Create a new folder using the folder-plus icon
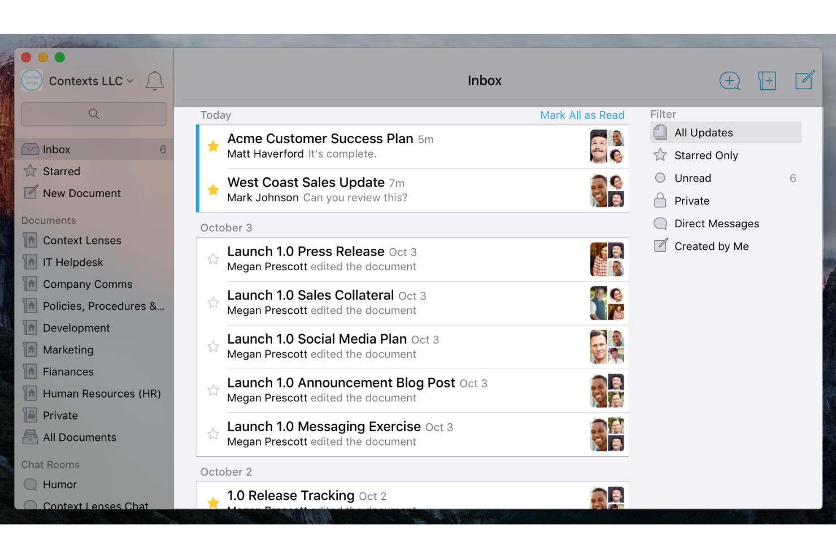The width and height of the screenshot is (836, 558). point(767,80)
